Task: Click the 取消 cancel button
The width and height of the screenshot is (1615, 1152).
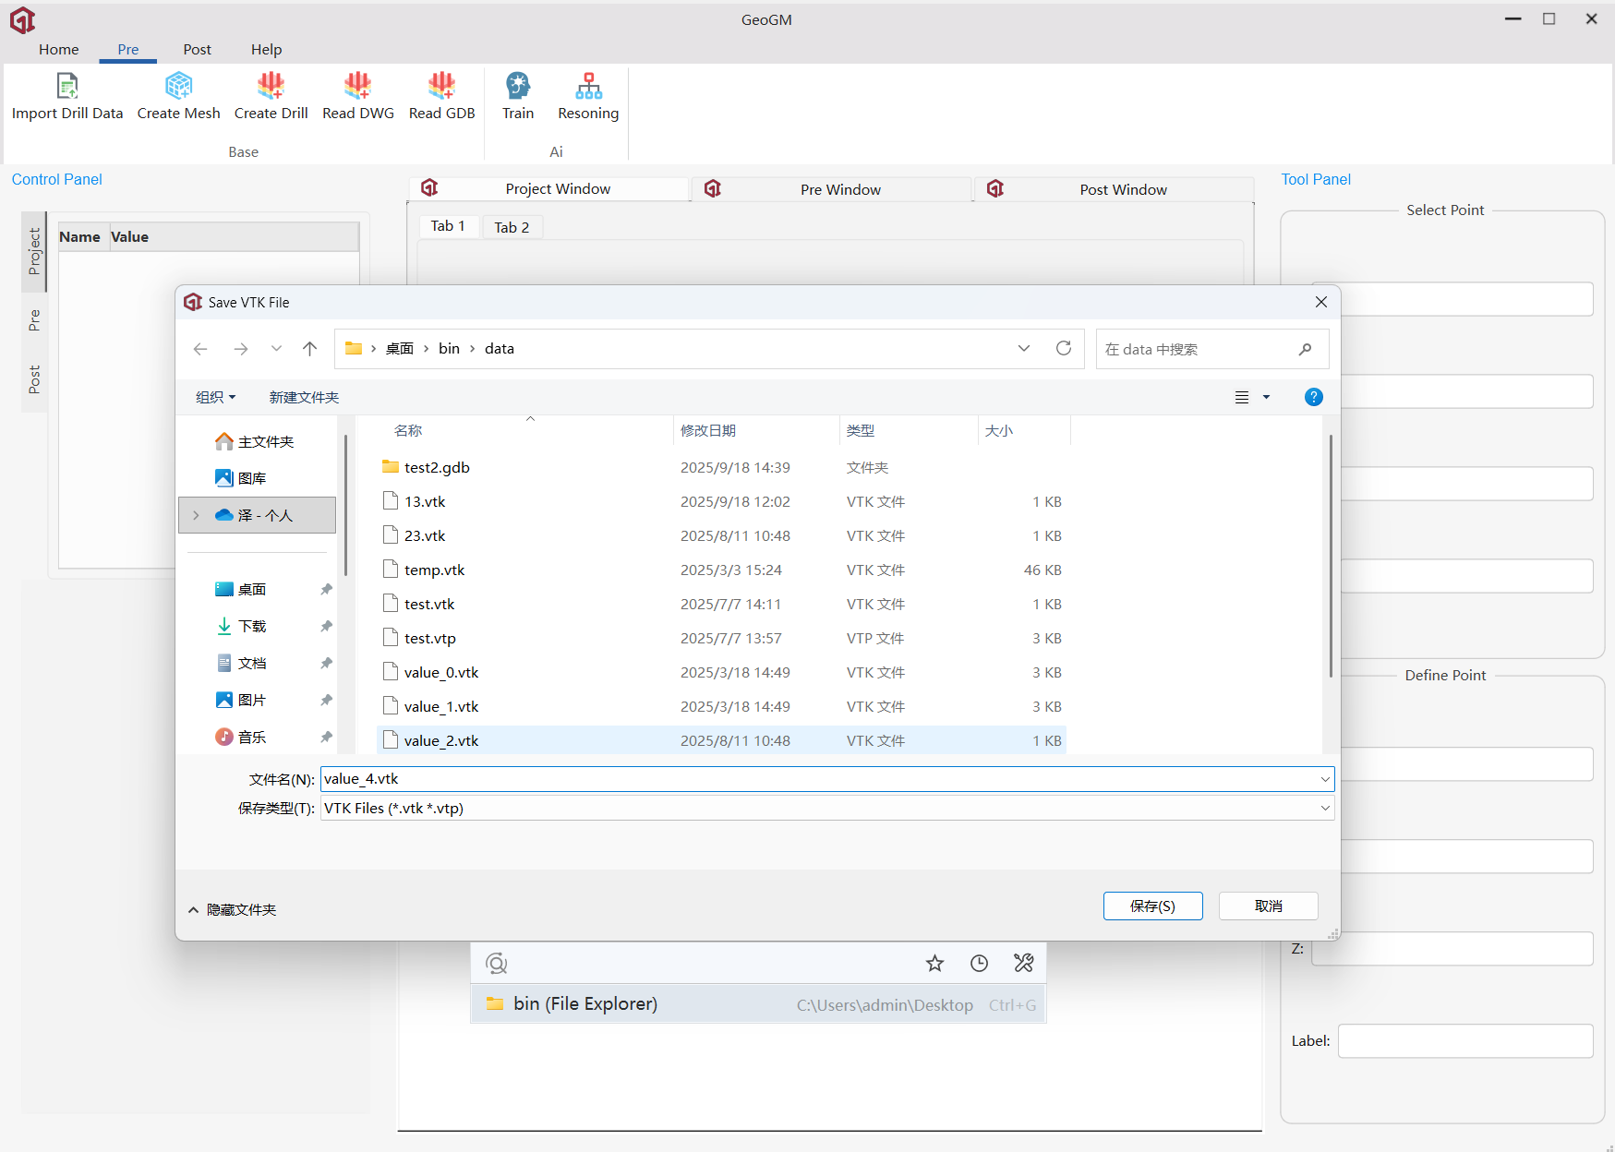Action: point(1268,906)
